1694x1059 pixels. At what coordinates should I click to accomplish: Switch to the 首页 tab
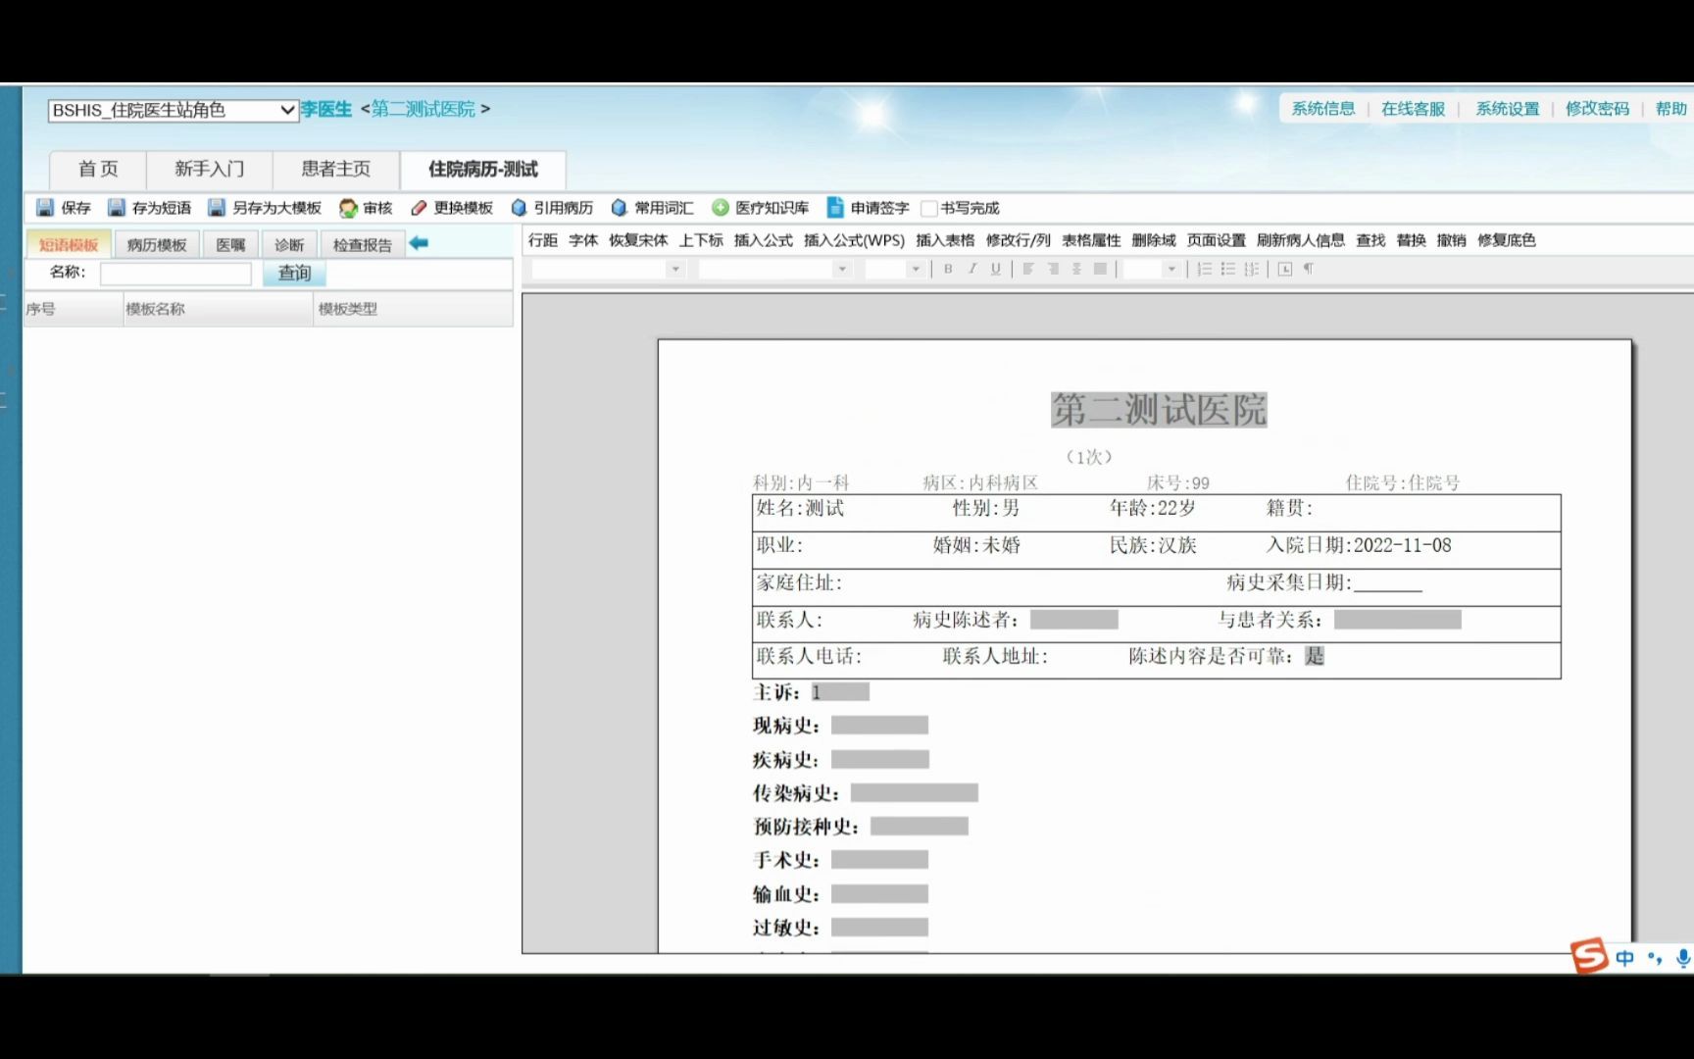coord(98,169)
